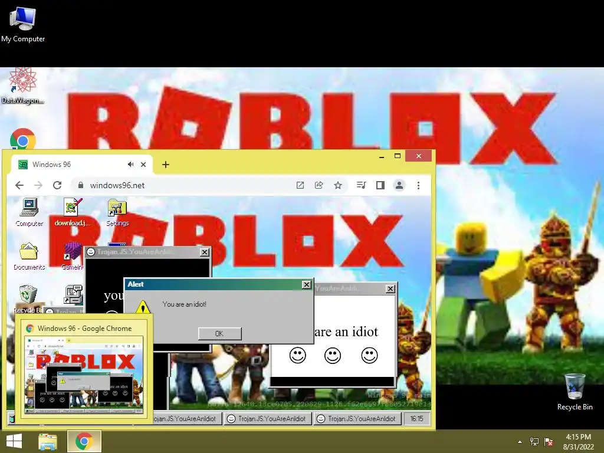Open the Action Center flag icon
This screenshot has height=453, width=604.
549,441
